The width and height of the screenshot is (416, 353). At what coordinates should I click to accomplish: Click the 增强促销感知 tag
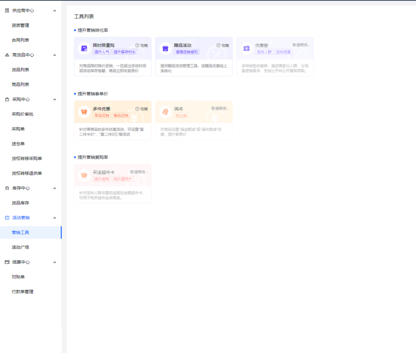click(186, 52)
